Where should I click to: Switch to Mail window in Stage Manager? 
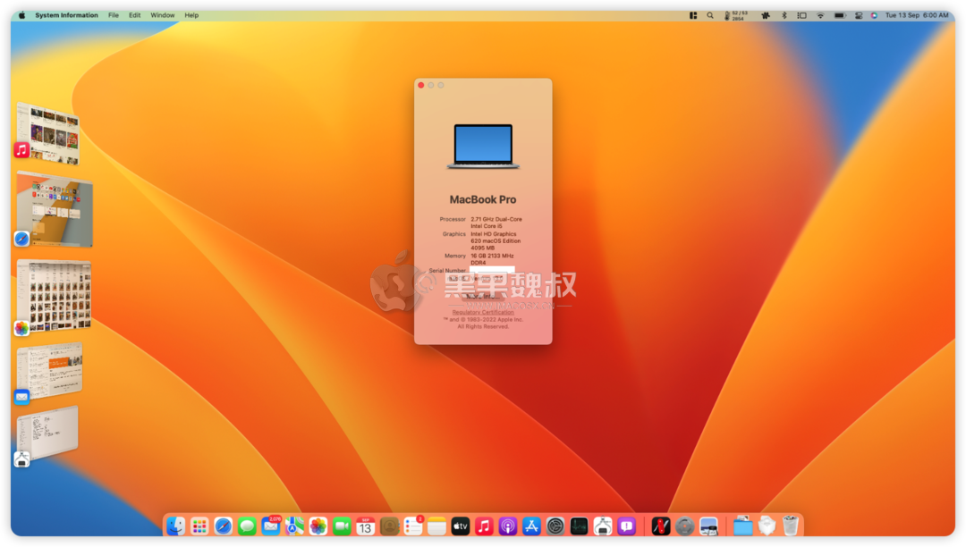pyautogui.click(x=49, y=371)
